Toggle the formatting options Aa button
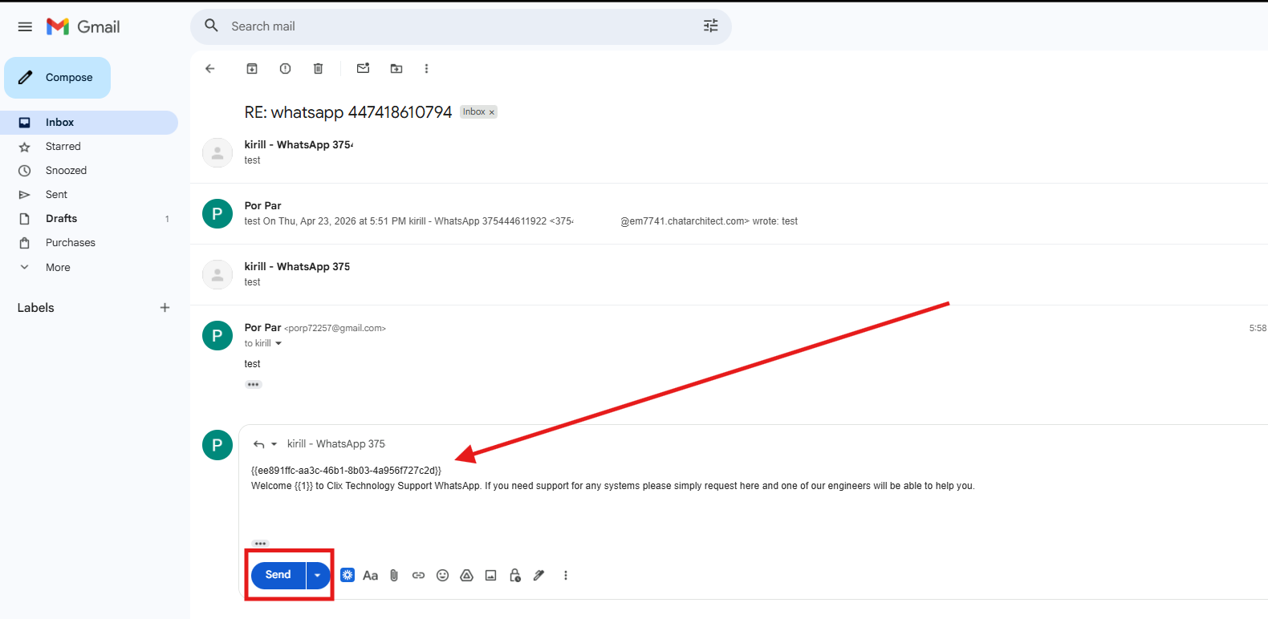 point(370,576)
